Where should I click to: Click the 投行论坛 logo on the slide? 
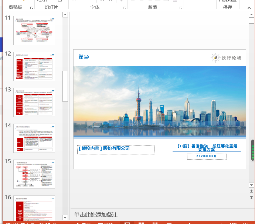click(226, 57)
